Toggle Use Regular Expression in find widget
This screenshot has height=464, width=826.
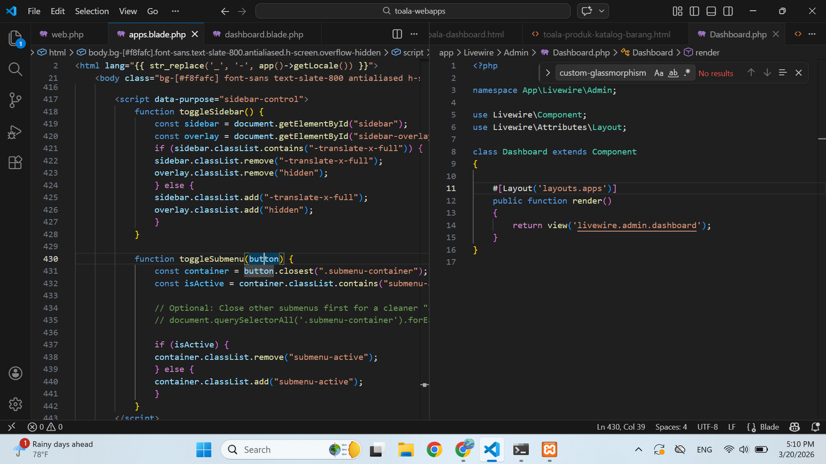pyautogui.click(x=687, y=73)
